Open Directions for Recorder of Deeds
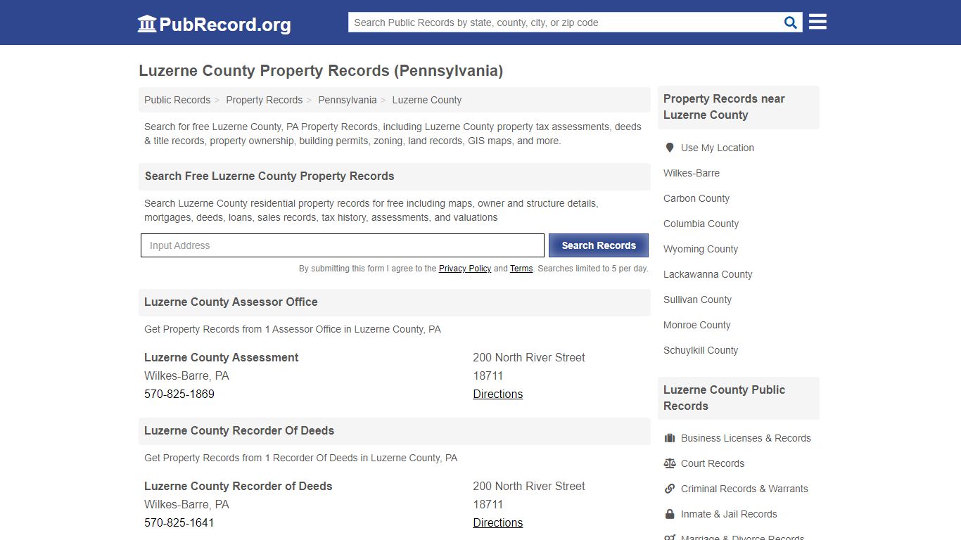The image size is (961, 540). pyautogui.click(x=498, y=522)
